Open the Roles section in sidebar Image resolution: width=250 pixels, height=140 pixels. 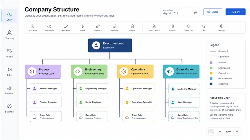(x=9, y=72)
